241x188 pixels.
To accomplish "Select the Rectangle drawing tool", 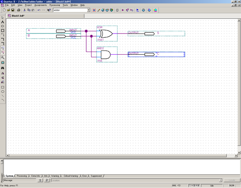I will click(3, 87).
